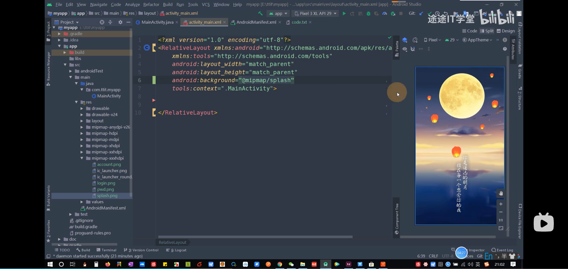Click the Project panel settings gear
The width and height of the screenshot is (568, 269).
pos(120,22)
